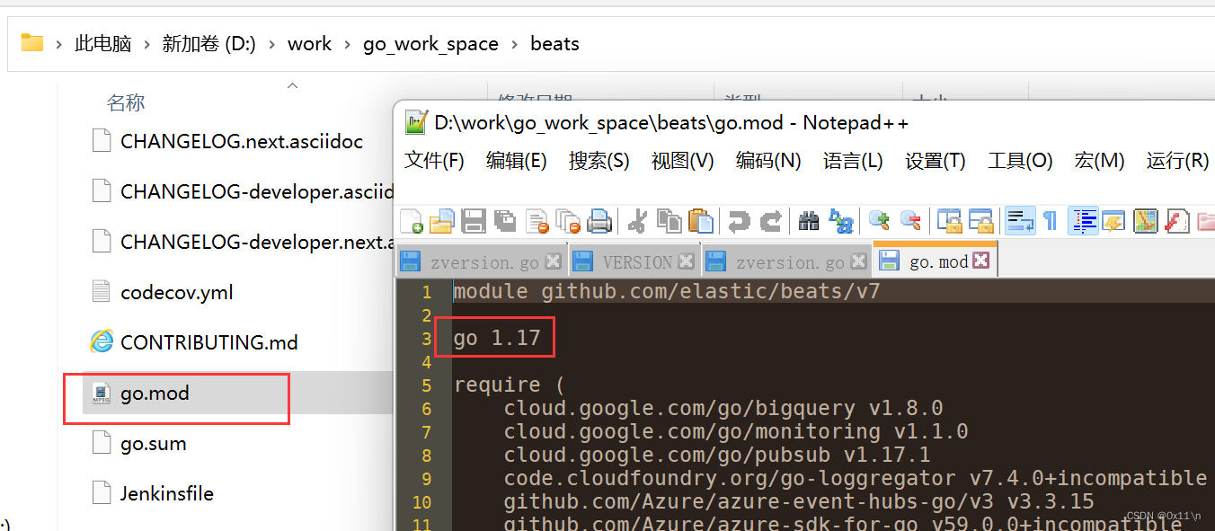The width and height of the screenshot is (1215, 531).
Task: Click the Zoom In magnifier icon
Action: (878, 220)
